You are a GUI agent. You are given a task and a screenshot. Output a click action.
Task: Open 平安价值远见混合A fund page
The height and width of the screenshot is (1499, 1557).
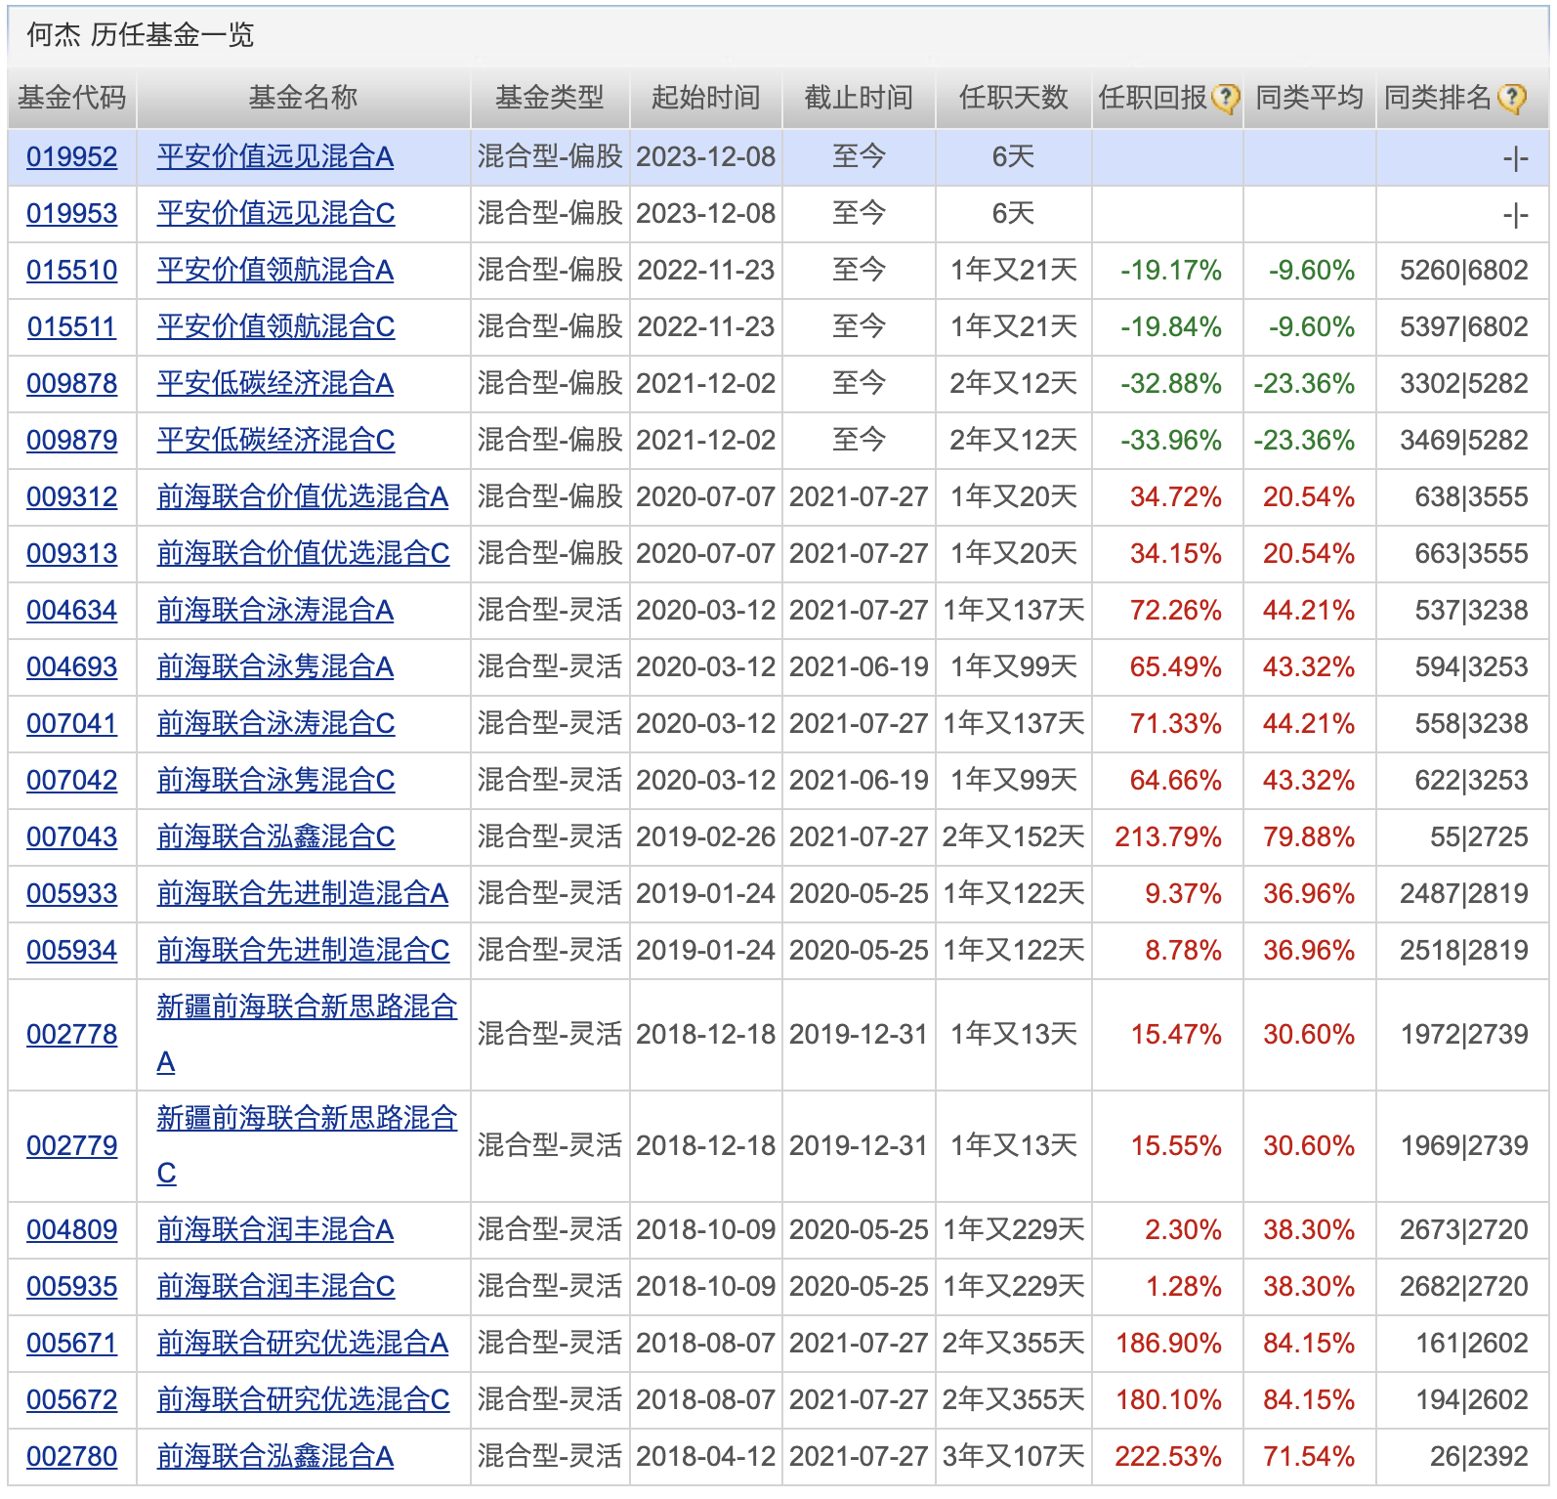point(275,157)
